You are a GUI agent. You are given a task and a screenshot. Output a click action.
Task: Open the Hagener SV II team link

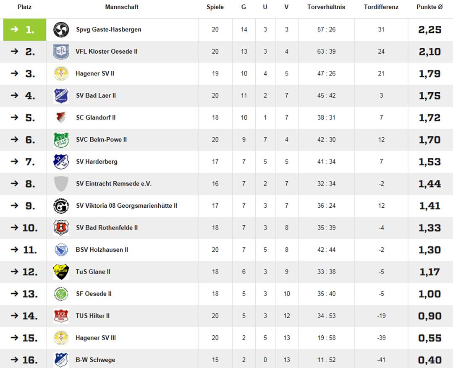pos(95,74)
